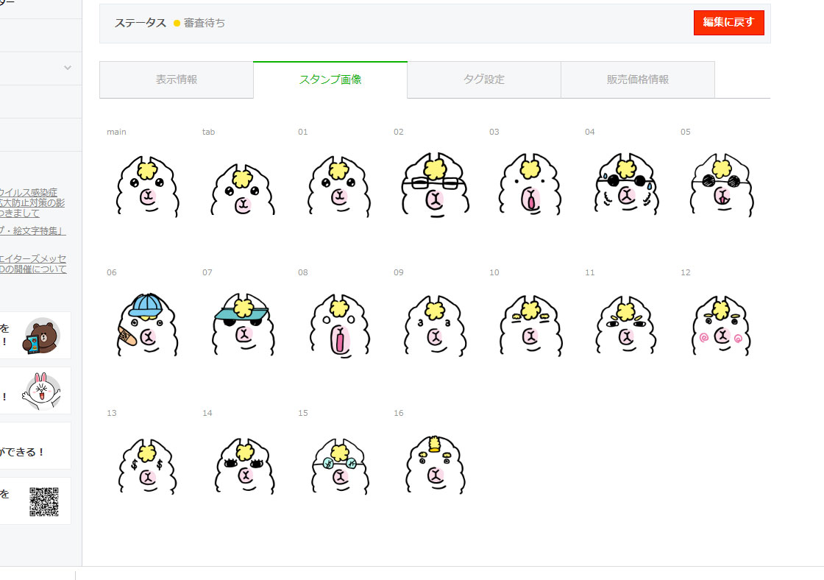Click the red 編集に戻す button
This screenshot has width=824, height=580.
(x=728, y=23)
